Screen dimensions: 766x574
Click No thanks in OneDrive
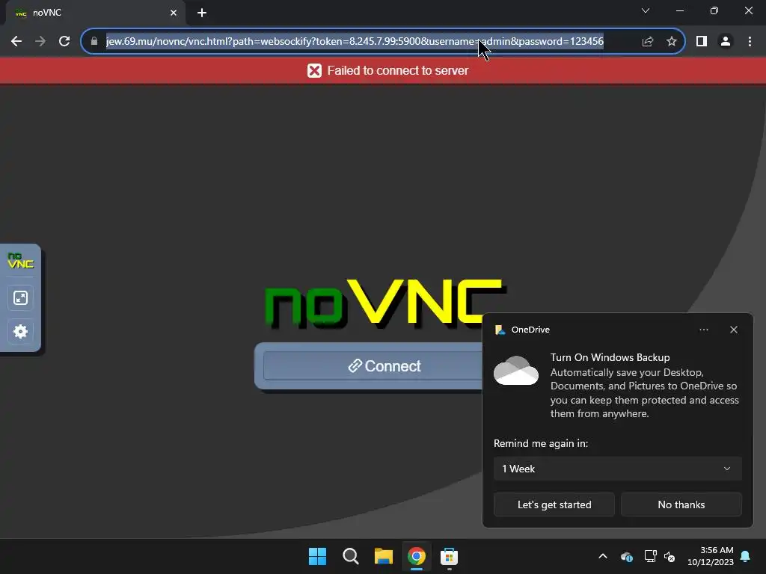pyautogui.click(x=681, y=504)
